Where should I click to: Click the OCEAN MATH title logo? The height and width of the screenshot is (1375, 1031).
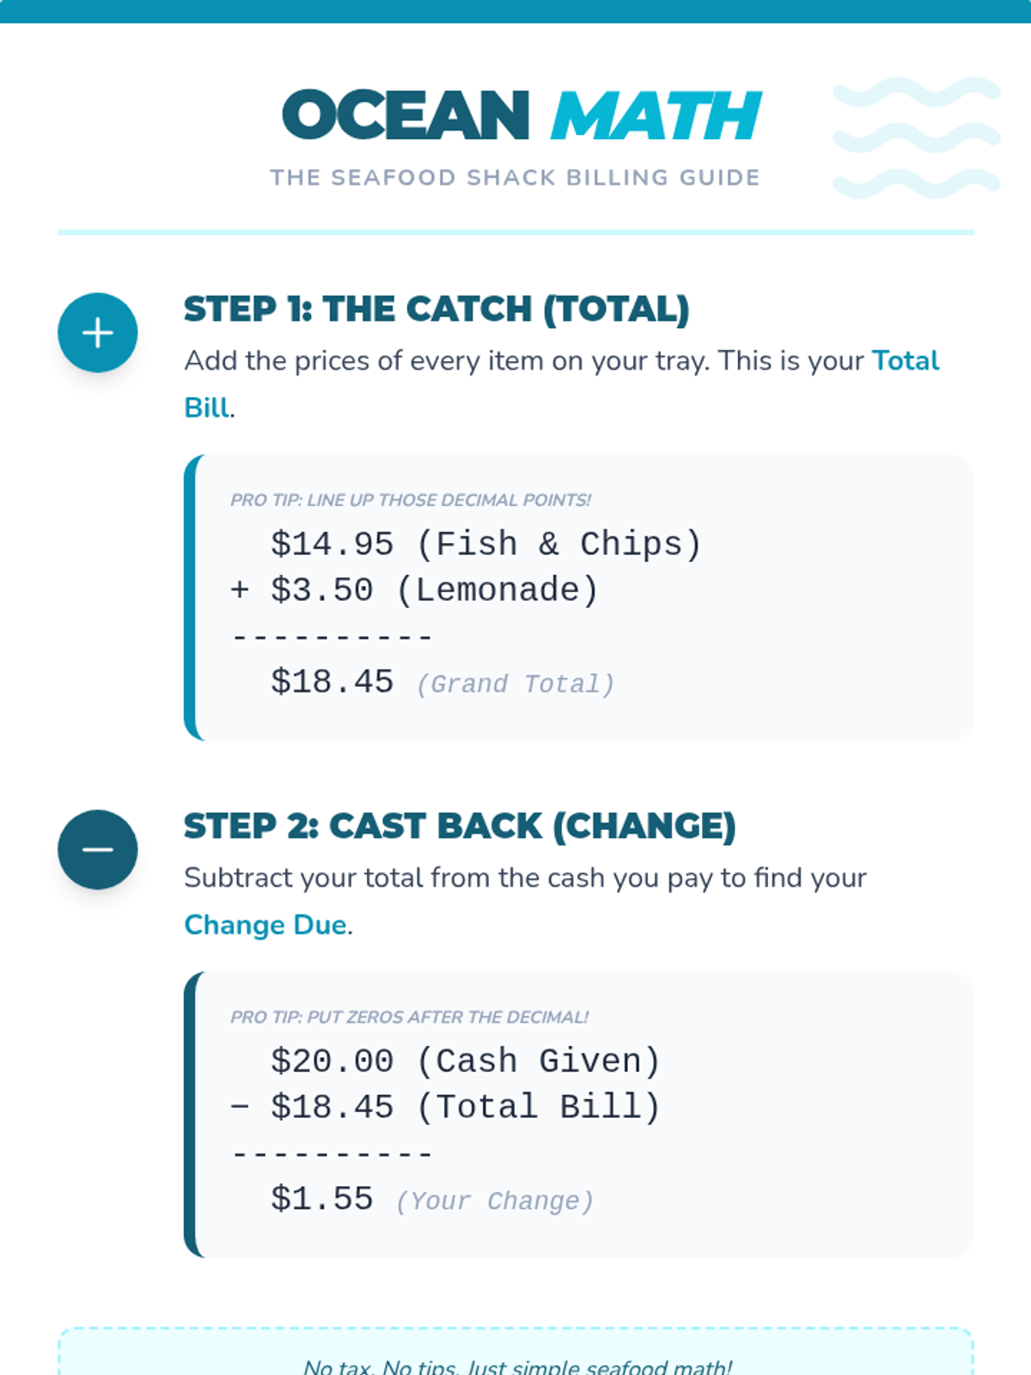(x=522, y=116)
